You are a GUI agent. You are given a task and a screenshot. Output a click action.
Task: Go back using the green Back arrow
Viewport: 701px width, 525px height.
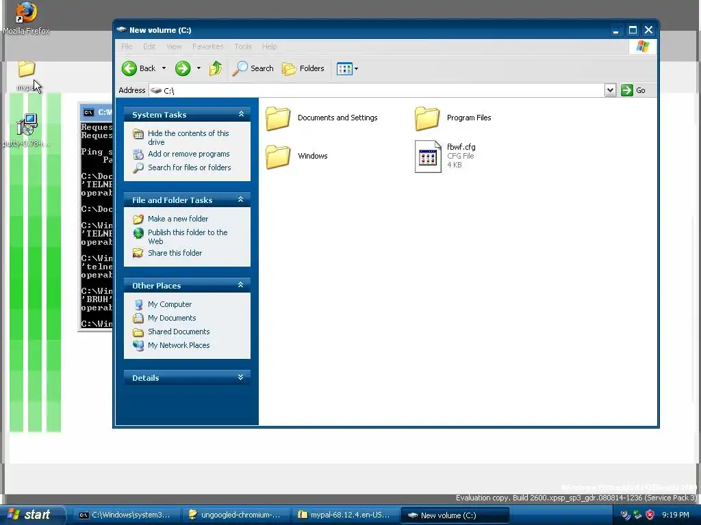138,68
